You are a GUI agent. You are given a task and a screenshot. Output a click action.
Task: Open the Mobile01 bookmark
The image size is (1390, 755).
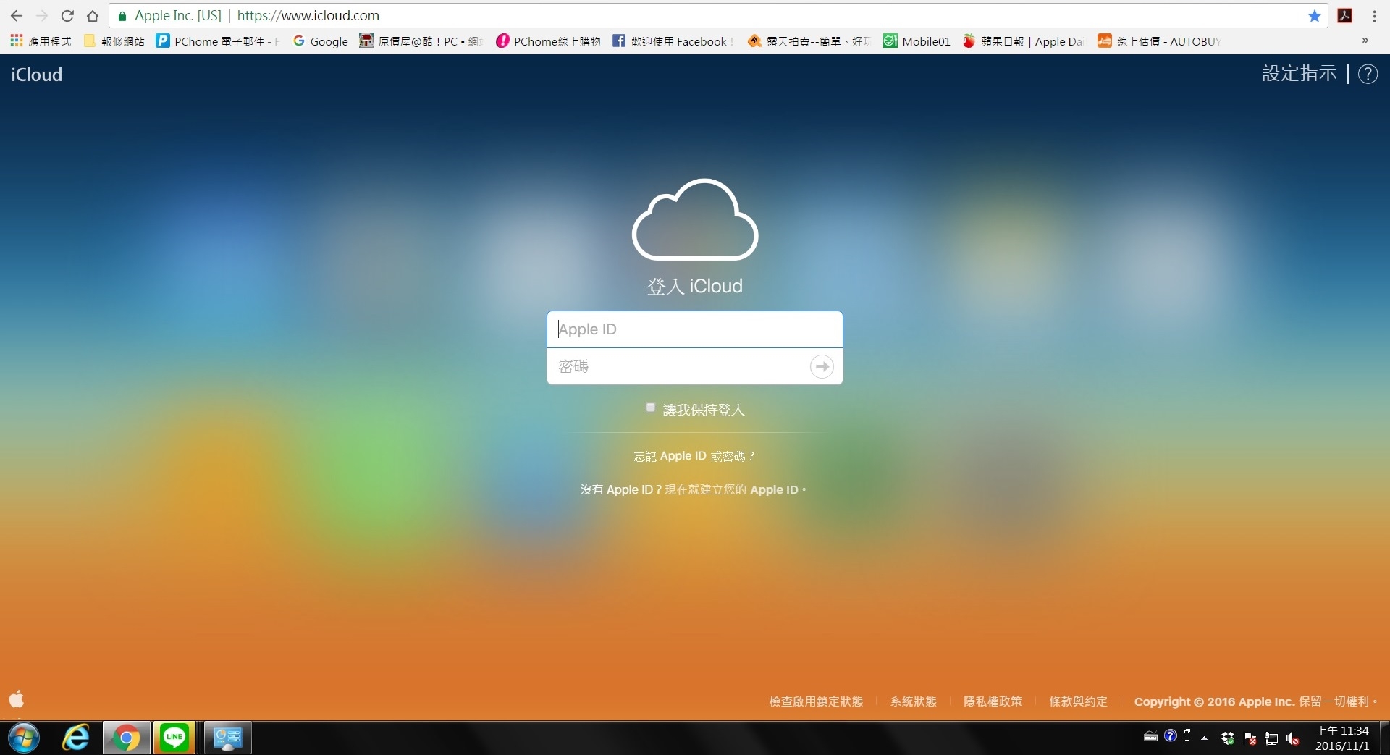(x=917, y=41)
